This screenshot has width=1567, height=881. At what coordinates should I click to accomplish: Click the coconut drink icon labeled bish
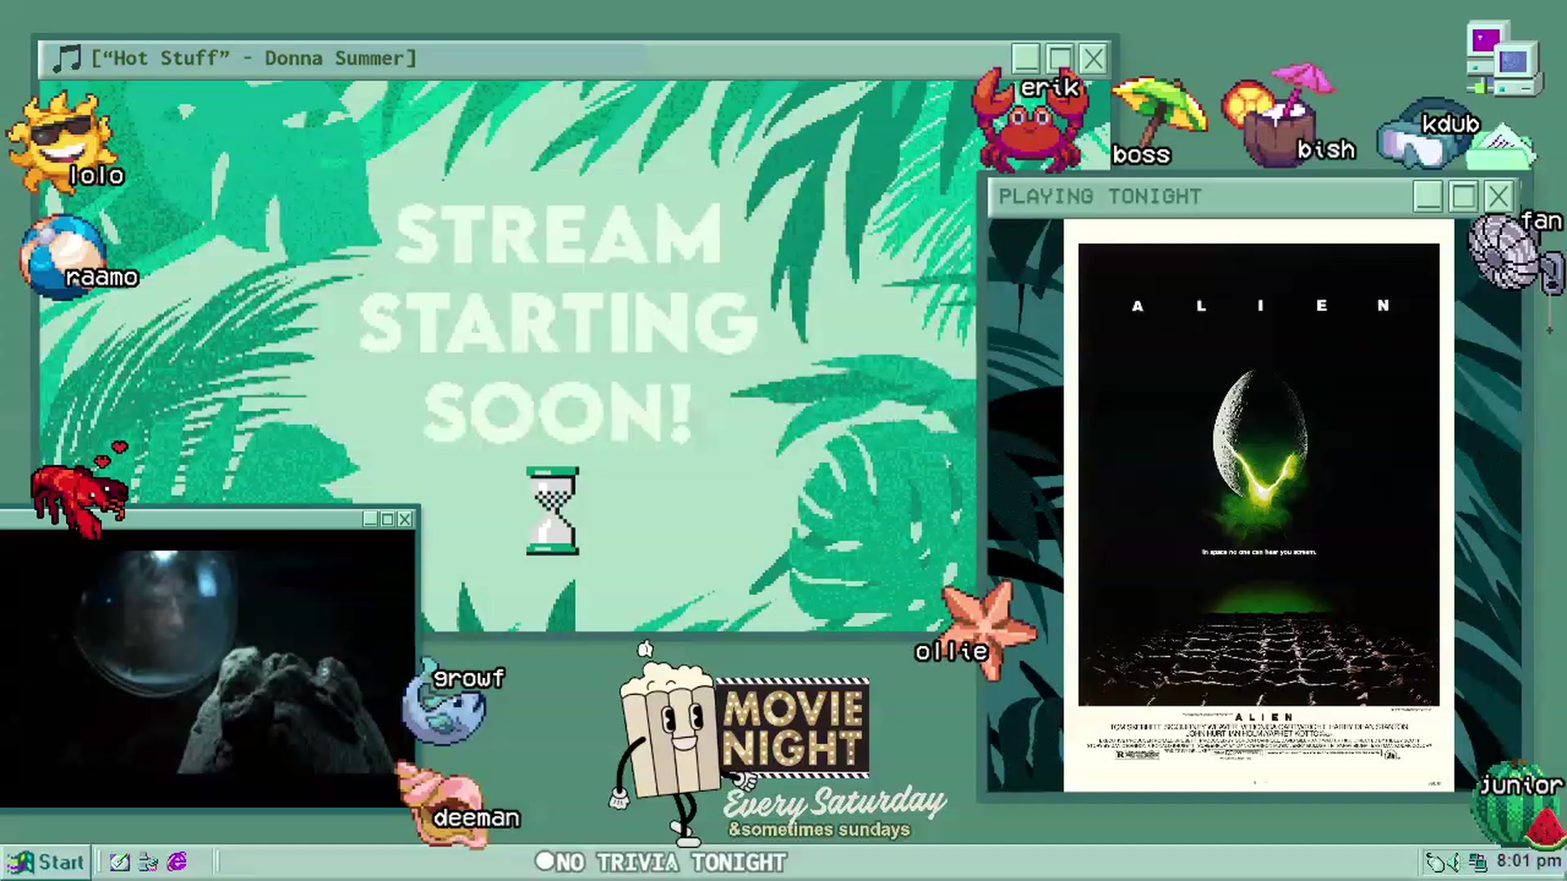[x=1277, y=116]
